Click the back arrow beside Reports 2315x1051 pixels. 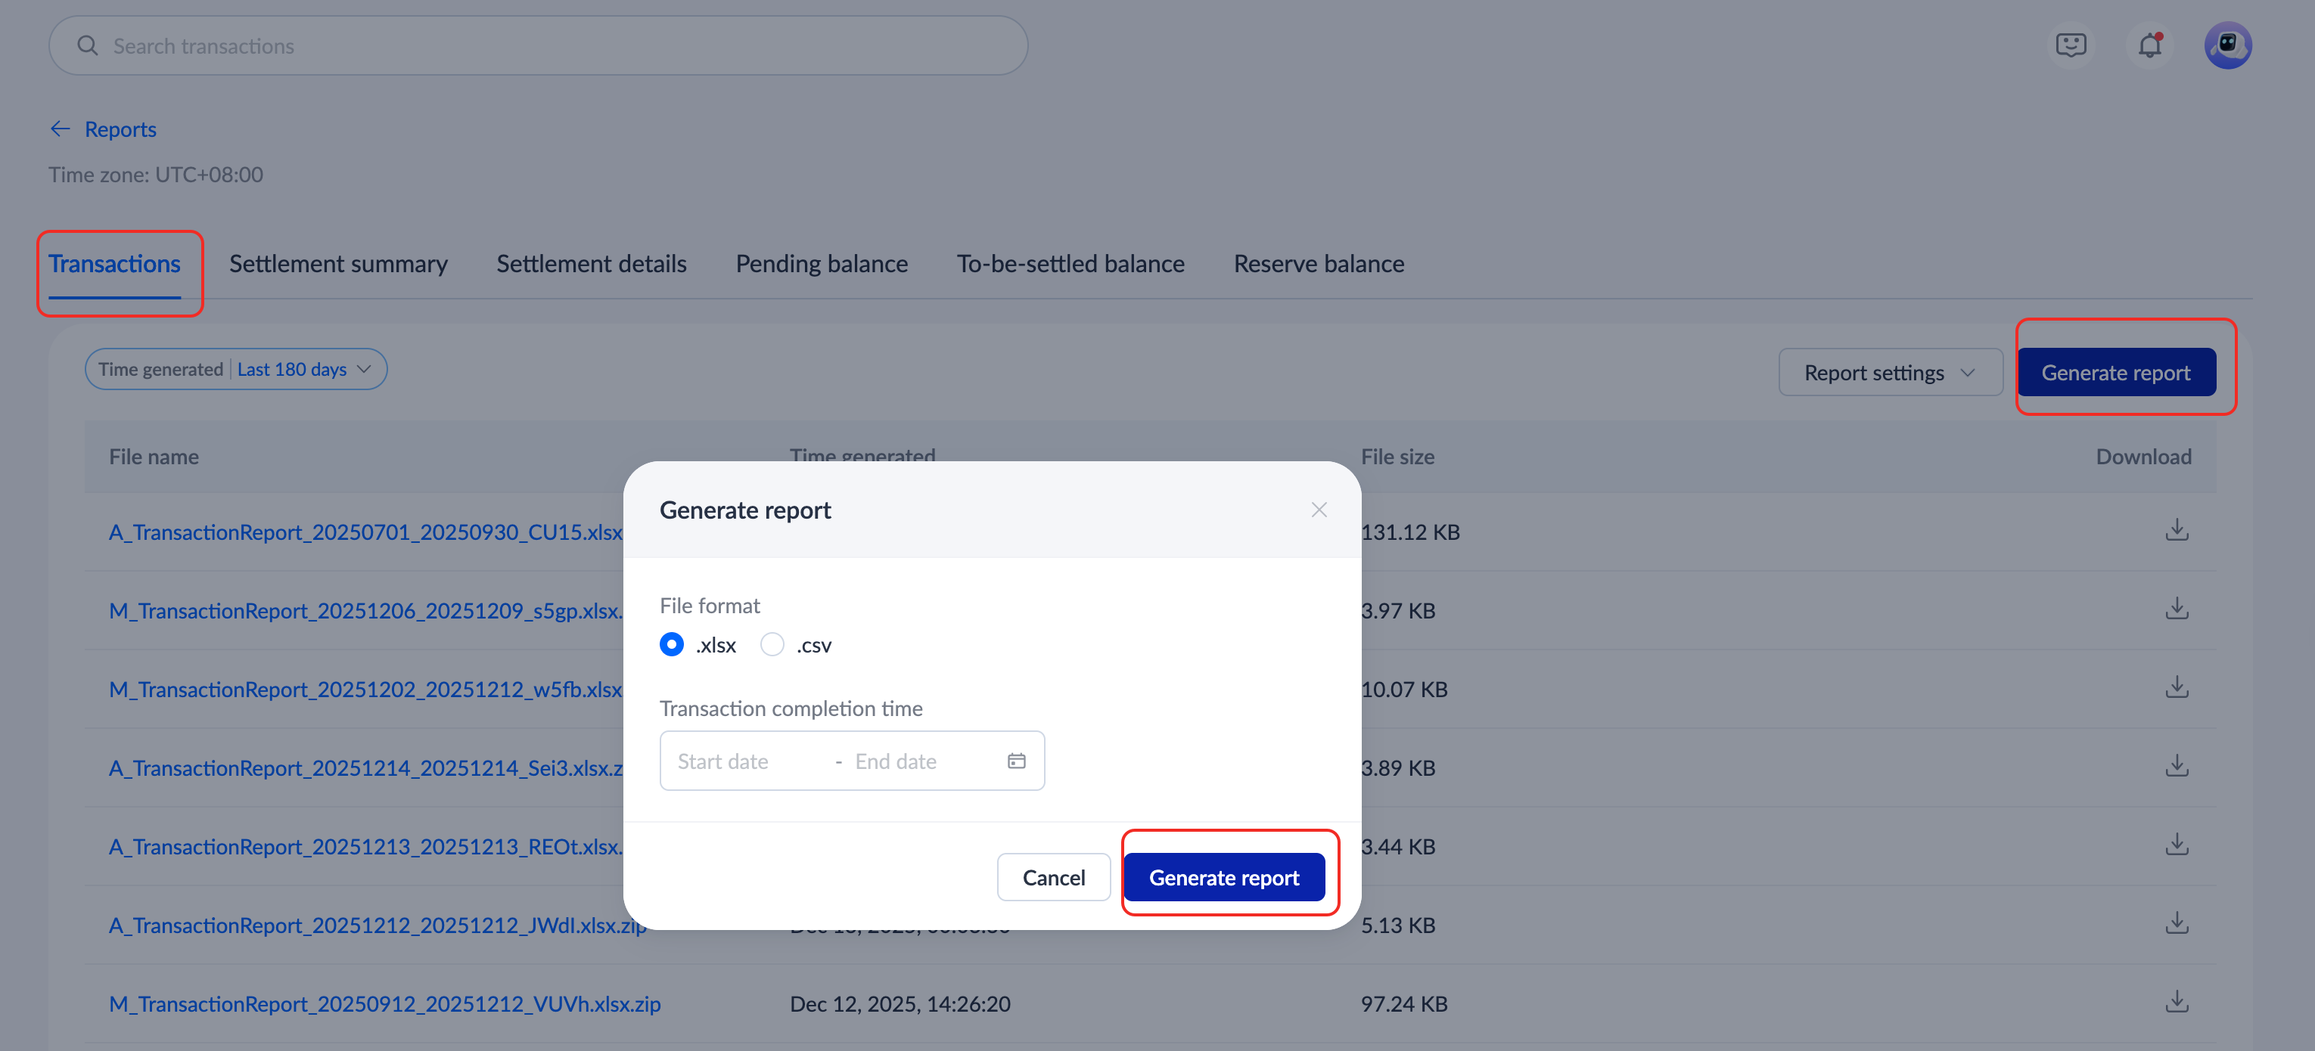click(61, 129)
